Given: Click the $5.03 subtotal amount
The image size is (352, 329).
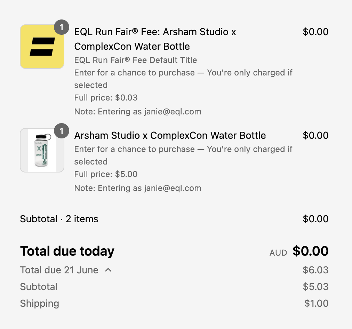Looking at the screenshot, I should (315, 287).
